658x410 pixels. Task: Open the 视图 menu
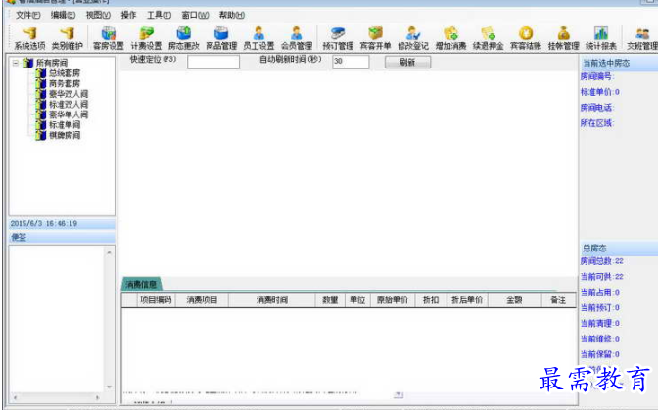[x=98, y=15]
